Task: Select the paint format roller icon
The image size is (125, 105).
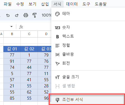Action: (x=34, y=15)
